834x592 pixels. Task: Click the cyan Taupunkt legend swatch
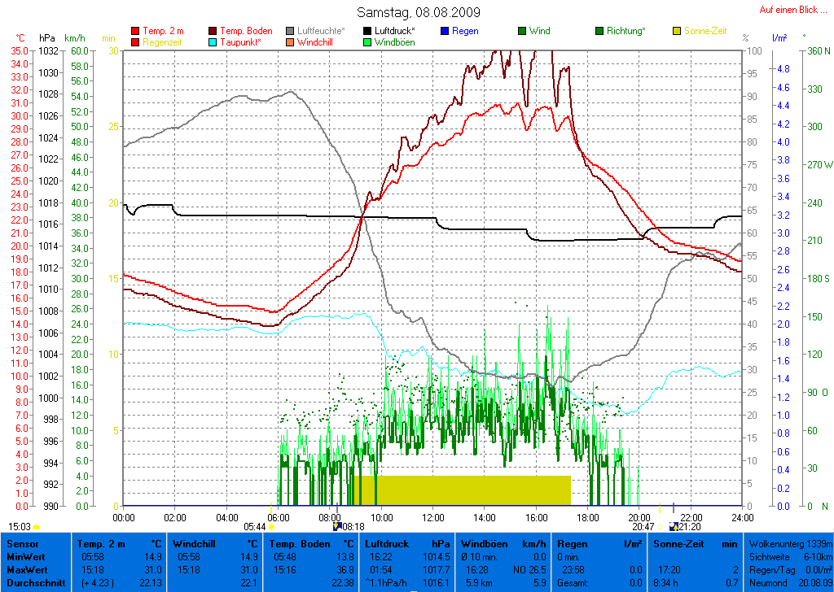(x=213, y=42)
